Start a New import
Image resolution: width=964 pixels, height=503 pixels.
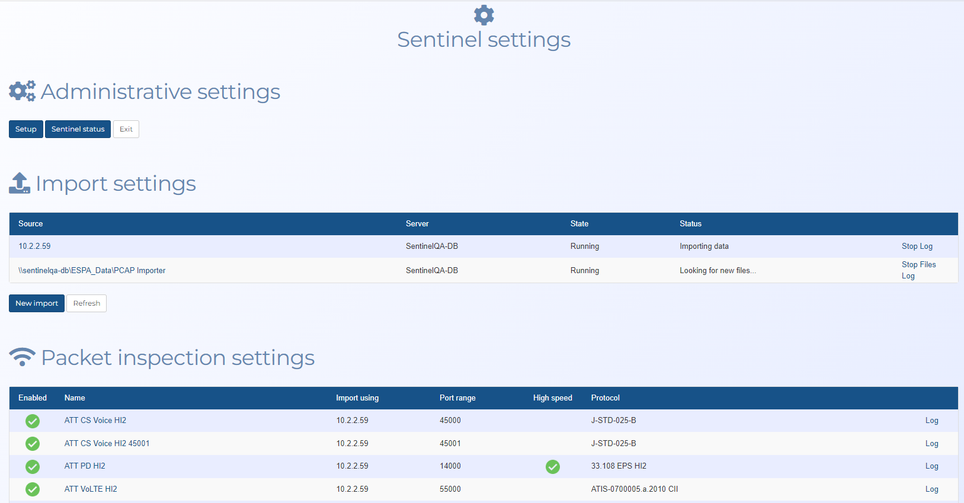pyautogui.click(x=37, y=303)
